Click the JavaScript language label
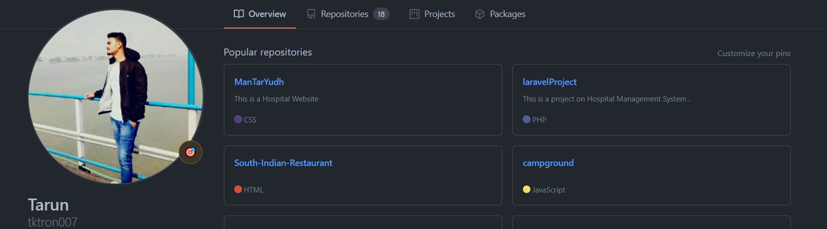The width and height of the screenshot is (827, 229). (548, 190)
